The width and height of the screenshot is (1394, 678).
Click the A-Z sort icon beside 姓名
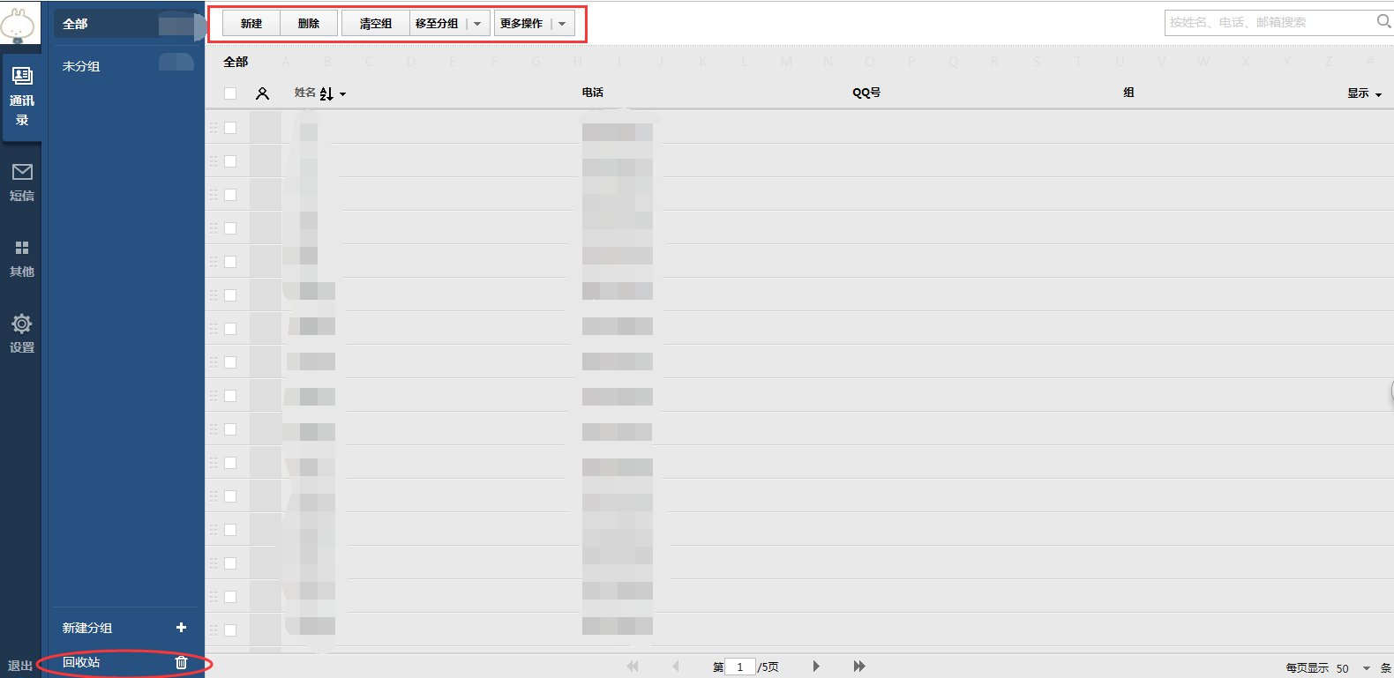pos(326,93)
